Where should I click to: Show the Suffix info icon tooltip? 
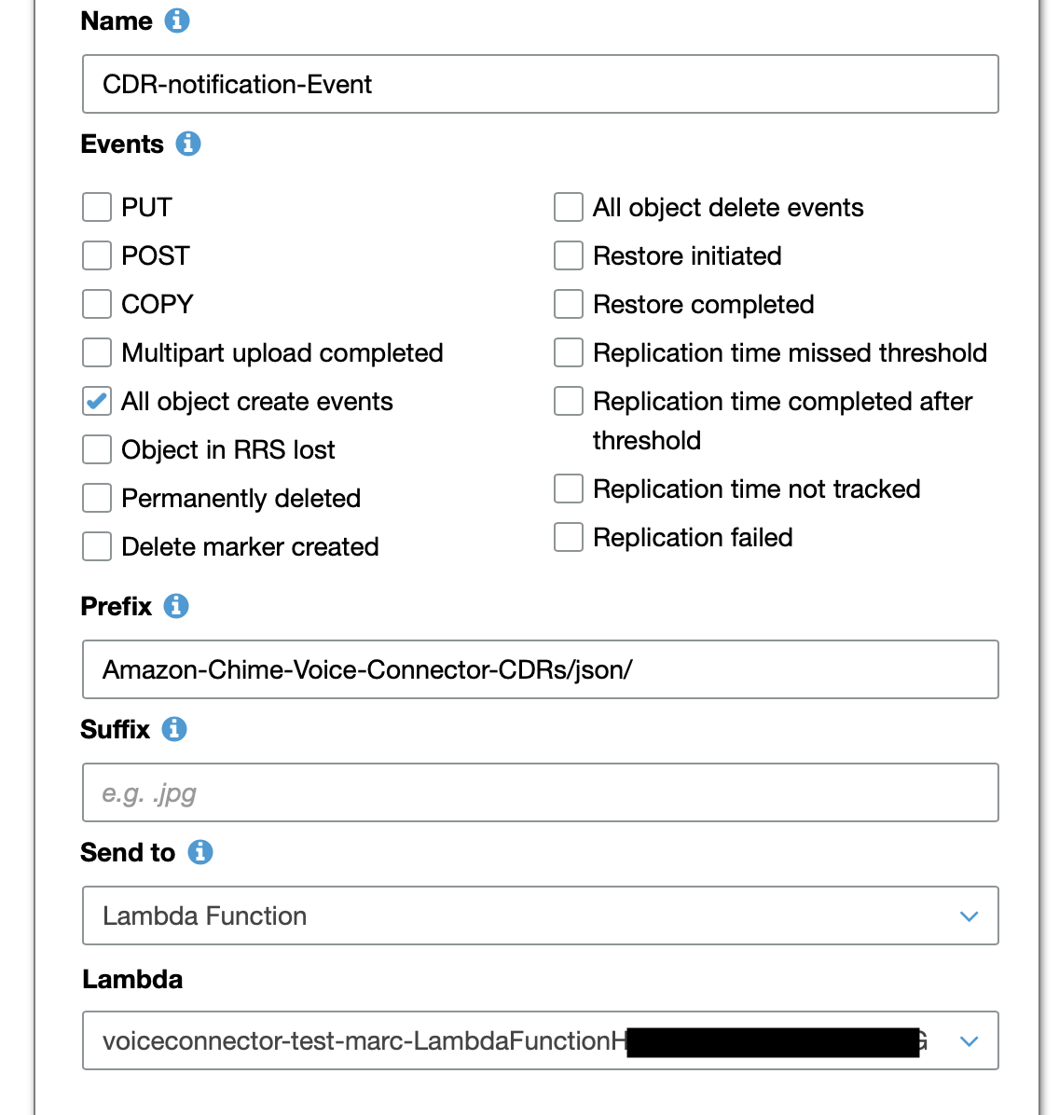(x=174, y=729)
